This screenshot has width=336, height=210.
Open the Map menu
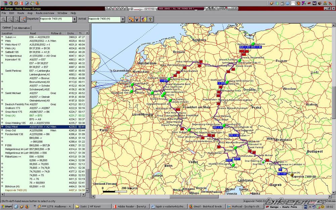[x=30, y=13]
